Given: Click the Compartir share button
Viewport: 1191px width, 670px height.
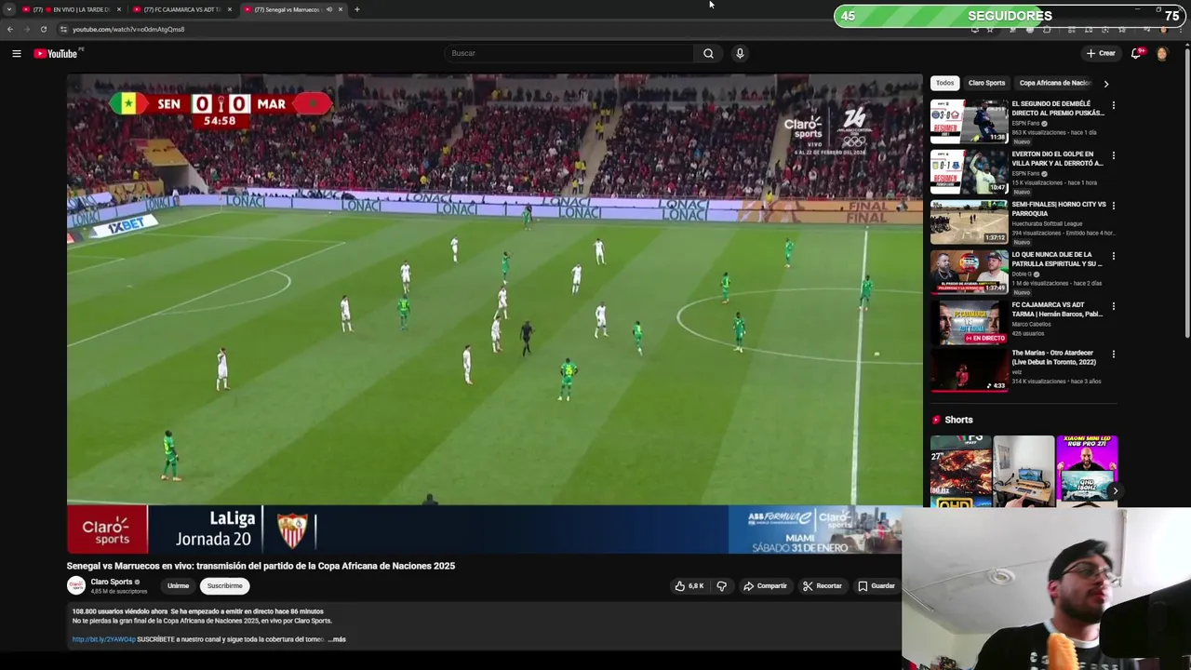Looking at the screenshot, I should [x=765, y=586].
